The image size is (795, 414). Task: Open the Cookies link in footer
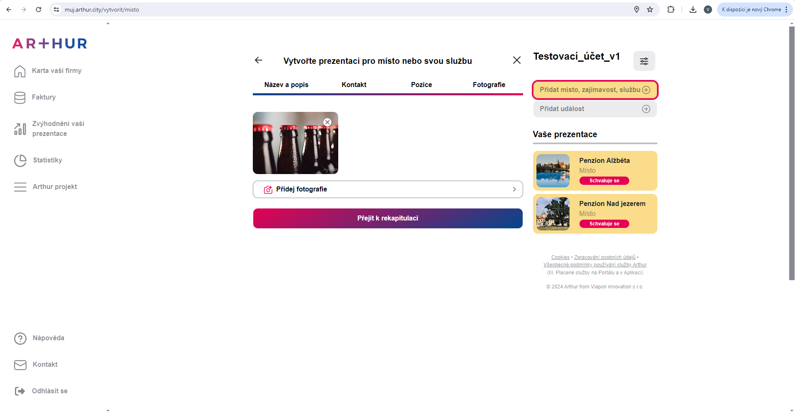560,257
